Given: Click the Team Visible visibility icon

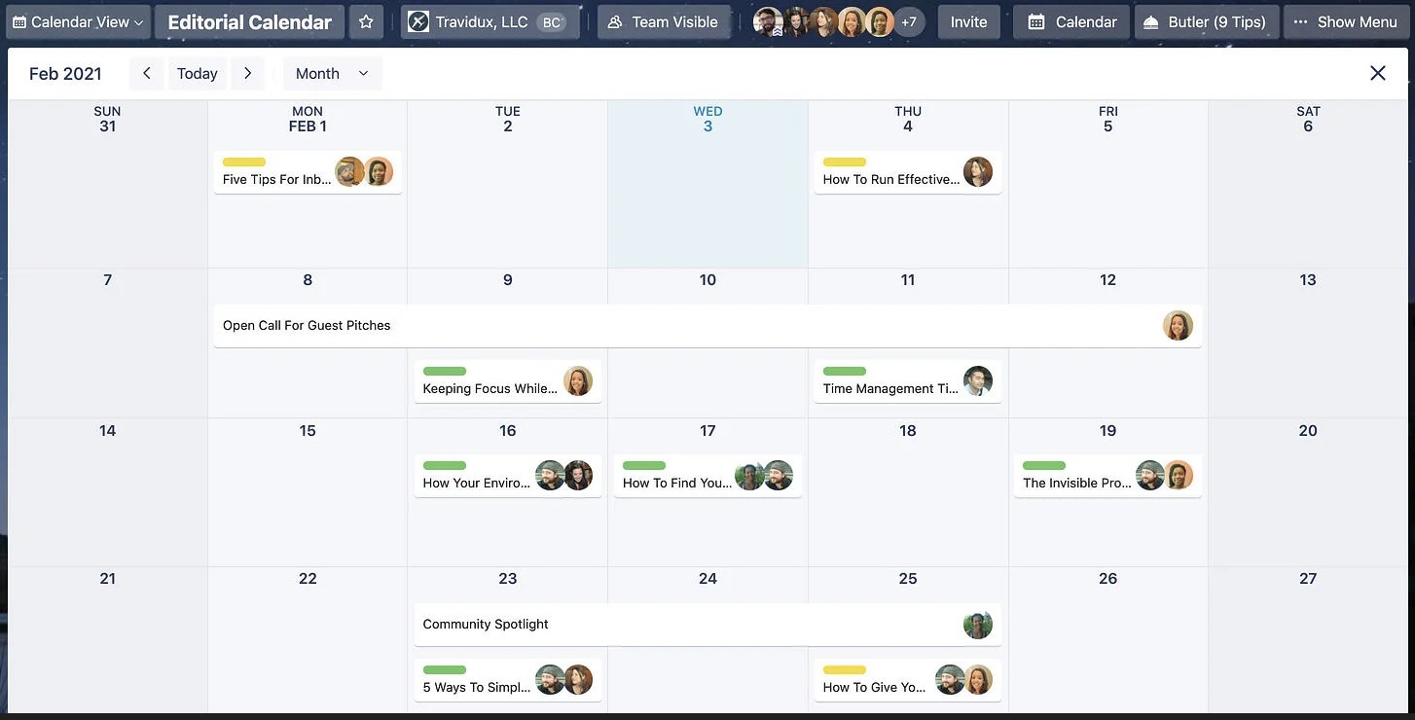Looking at the screenshot, I should pyautogui.click(x=615, y=20).
